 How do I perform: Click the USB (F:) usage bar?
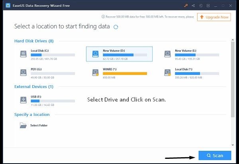tap(53, 101)
